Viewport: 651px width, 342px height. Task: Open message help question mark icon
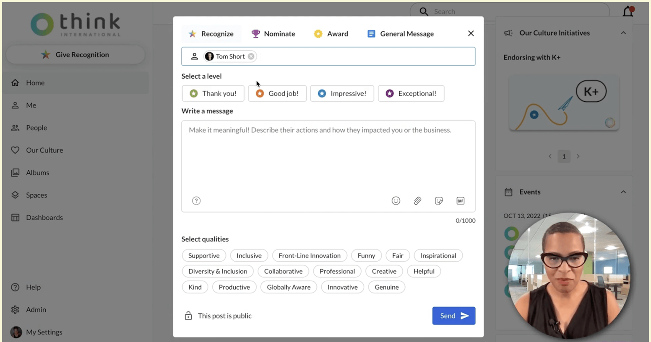(x=196, y=201)
